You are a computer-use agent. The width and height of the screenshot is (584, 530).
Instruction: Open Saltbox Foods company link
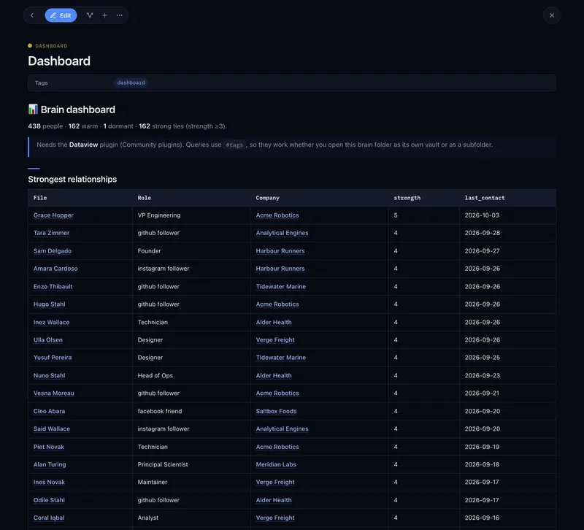(276, 411)
